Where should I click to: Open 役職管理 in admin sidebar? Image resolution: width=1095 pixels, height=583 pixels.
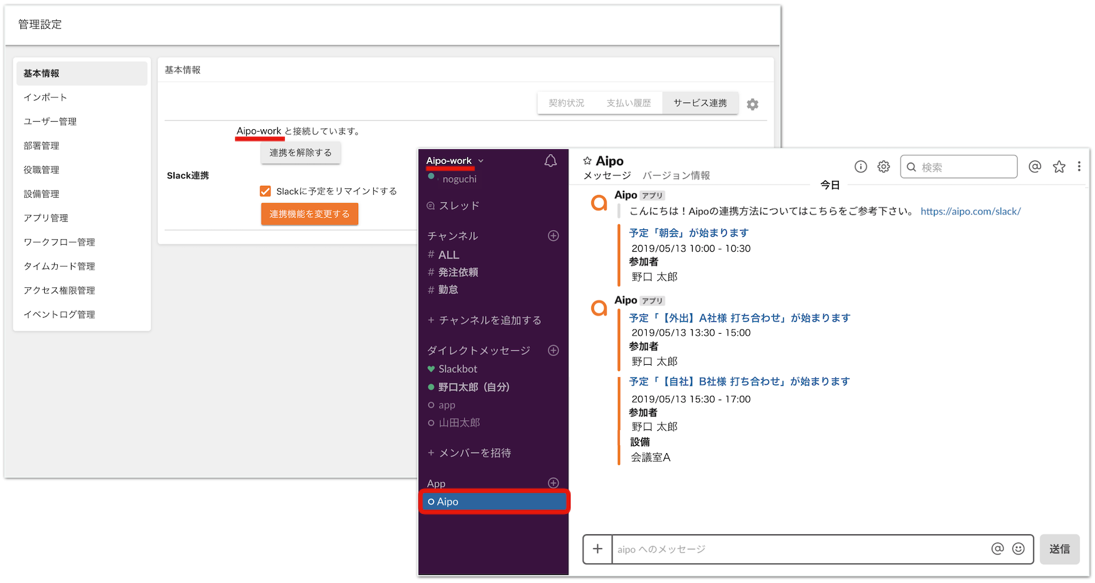point(82,170)
